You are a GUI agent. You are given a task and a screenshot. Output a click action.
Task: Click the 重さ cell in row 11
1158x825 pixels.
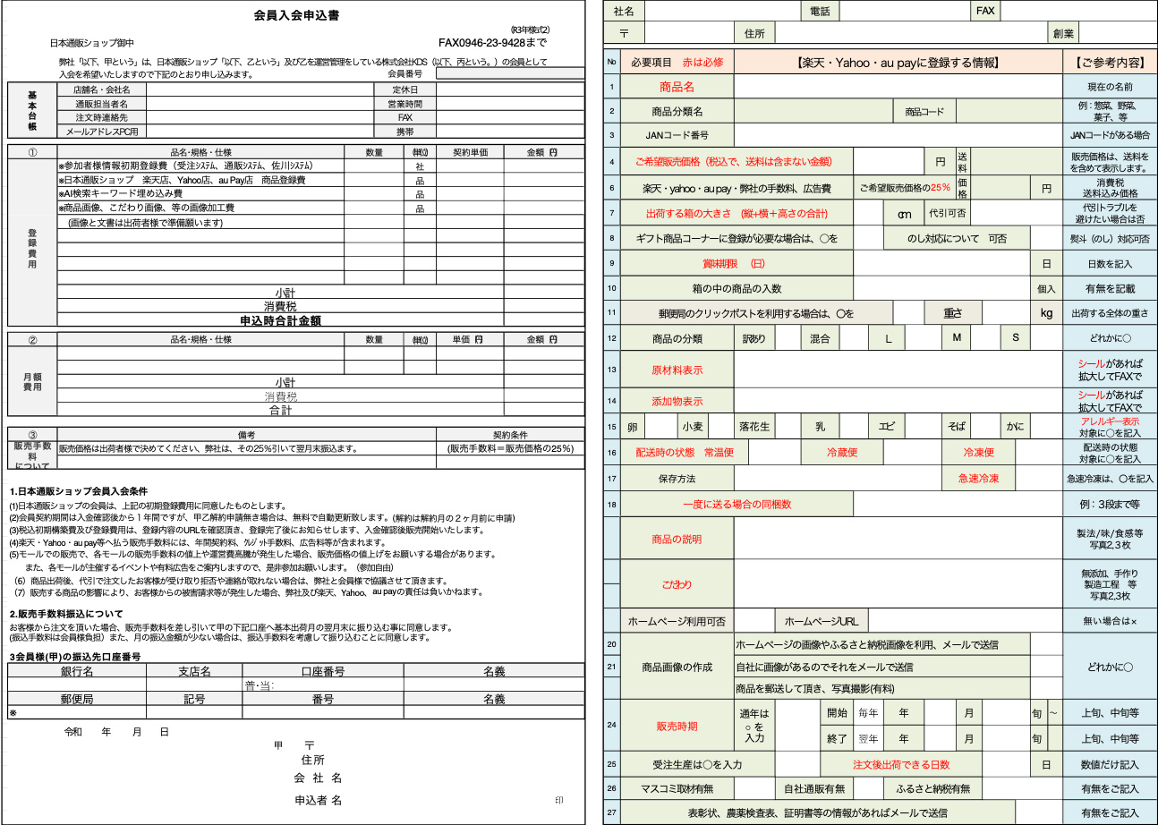tap(953, 313)
